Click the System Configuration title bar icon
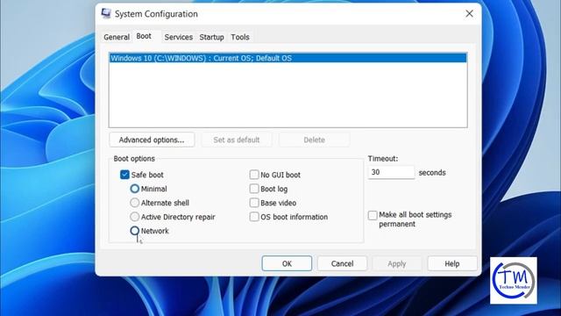The height and width of the screenshot is (316, 561). (x=106, y=13)
